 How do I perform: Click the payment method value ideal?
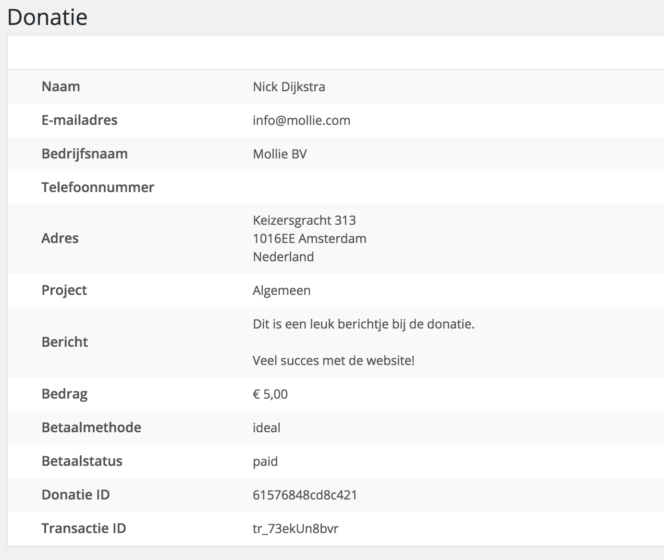266,428
